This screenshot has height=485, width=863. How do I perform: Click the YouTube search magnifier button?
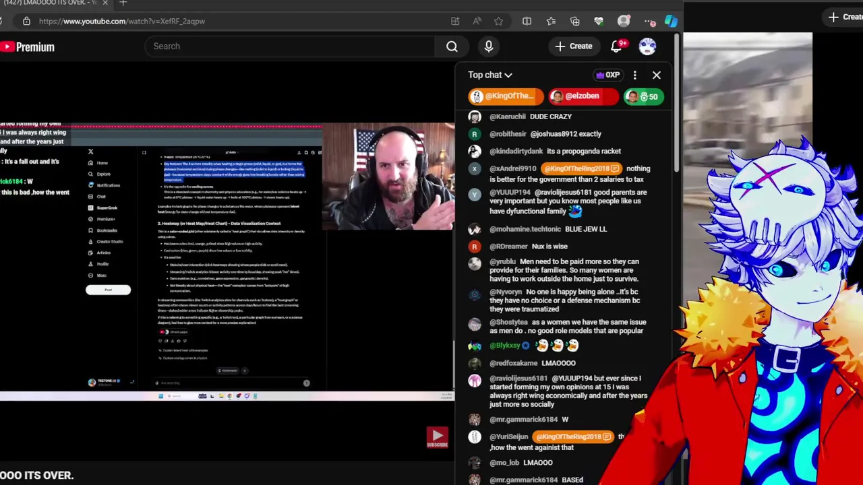pos(452,46)
